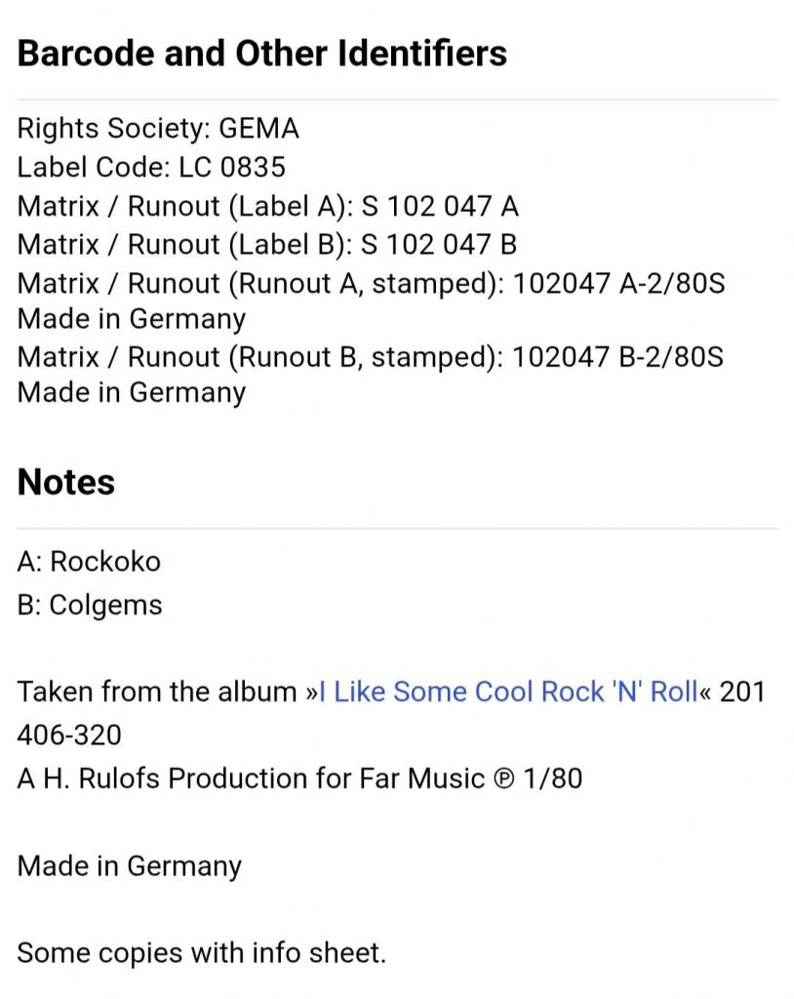Open the I Like Some Cool Rock 'N' Roll link
This screenshot has width=794, height=999.
coord(508,692)
